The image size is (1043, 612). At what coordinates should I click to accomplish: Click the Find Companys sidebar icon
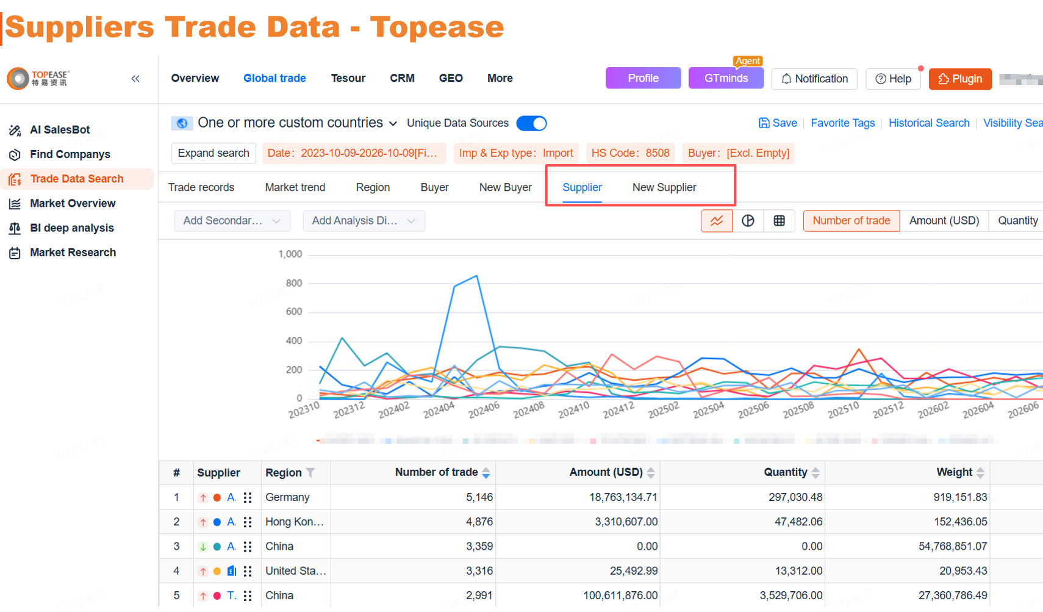pyautogui.click(x=15, y=154)
